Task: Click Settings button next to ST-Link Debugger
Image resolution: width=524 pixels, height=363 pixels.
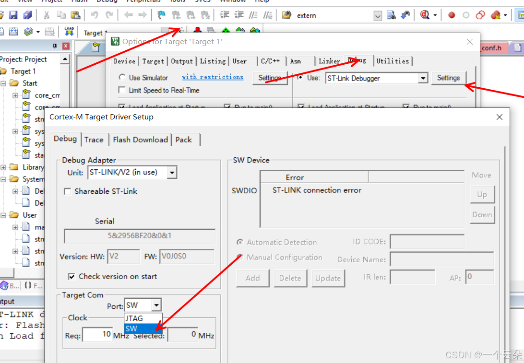Action: tap(449, 78)
